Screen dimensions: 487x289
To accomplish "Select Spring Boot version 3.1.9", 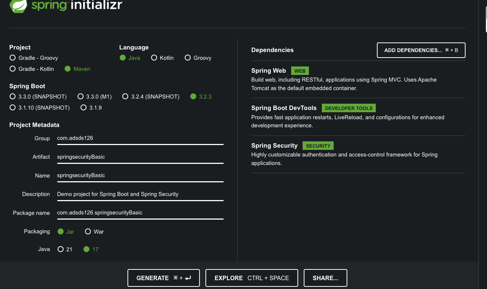I will 91,108.
